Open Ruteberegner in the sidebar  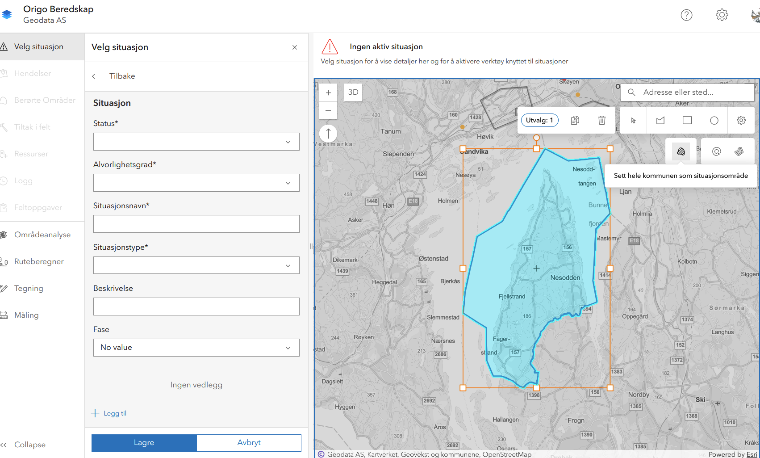coord(42,261)
